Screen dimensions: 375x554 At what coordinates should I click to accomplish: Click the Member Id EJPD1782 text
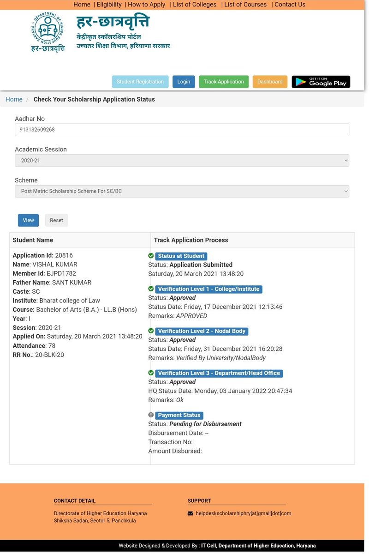(x=44, y=273)
